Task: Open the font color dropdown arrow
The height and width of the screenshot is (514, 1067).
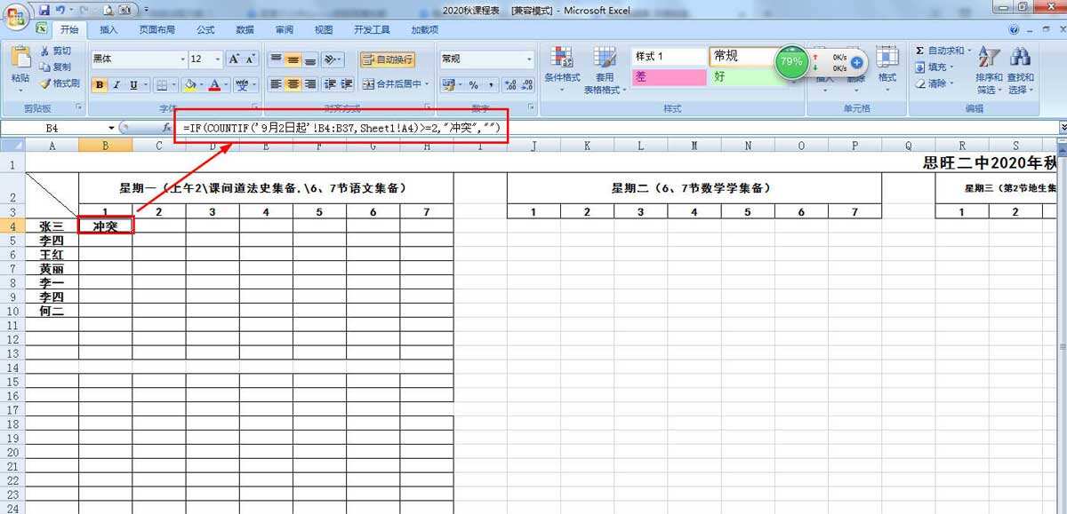Action: coord(226,85)
